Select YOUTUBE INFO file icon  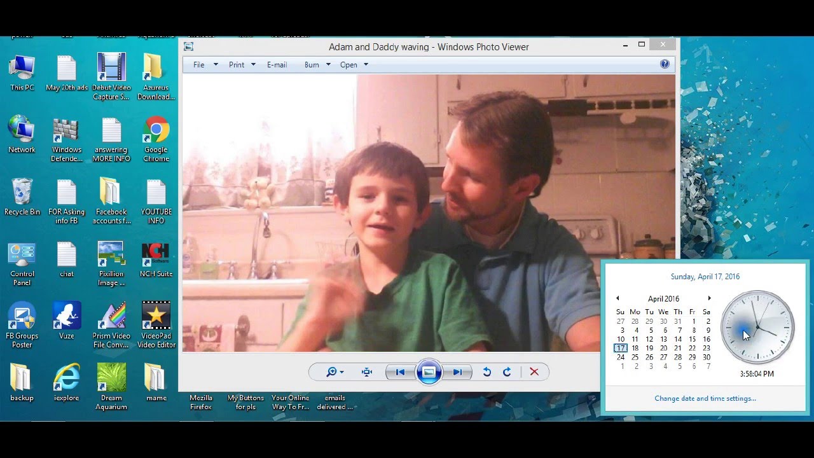point(156,201)
